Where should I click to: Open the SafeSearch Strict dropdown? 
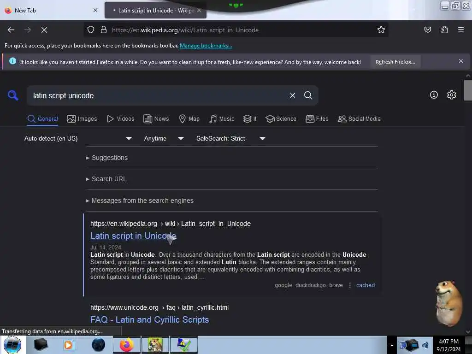231,138
